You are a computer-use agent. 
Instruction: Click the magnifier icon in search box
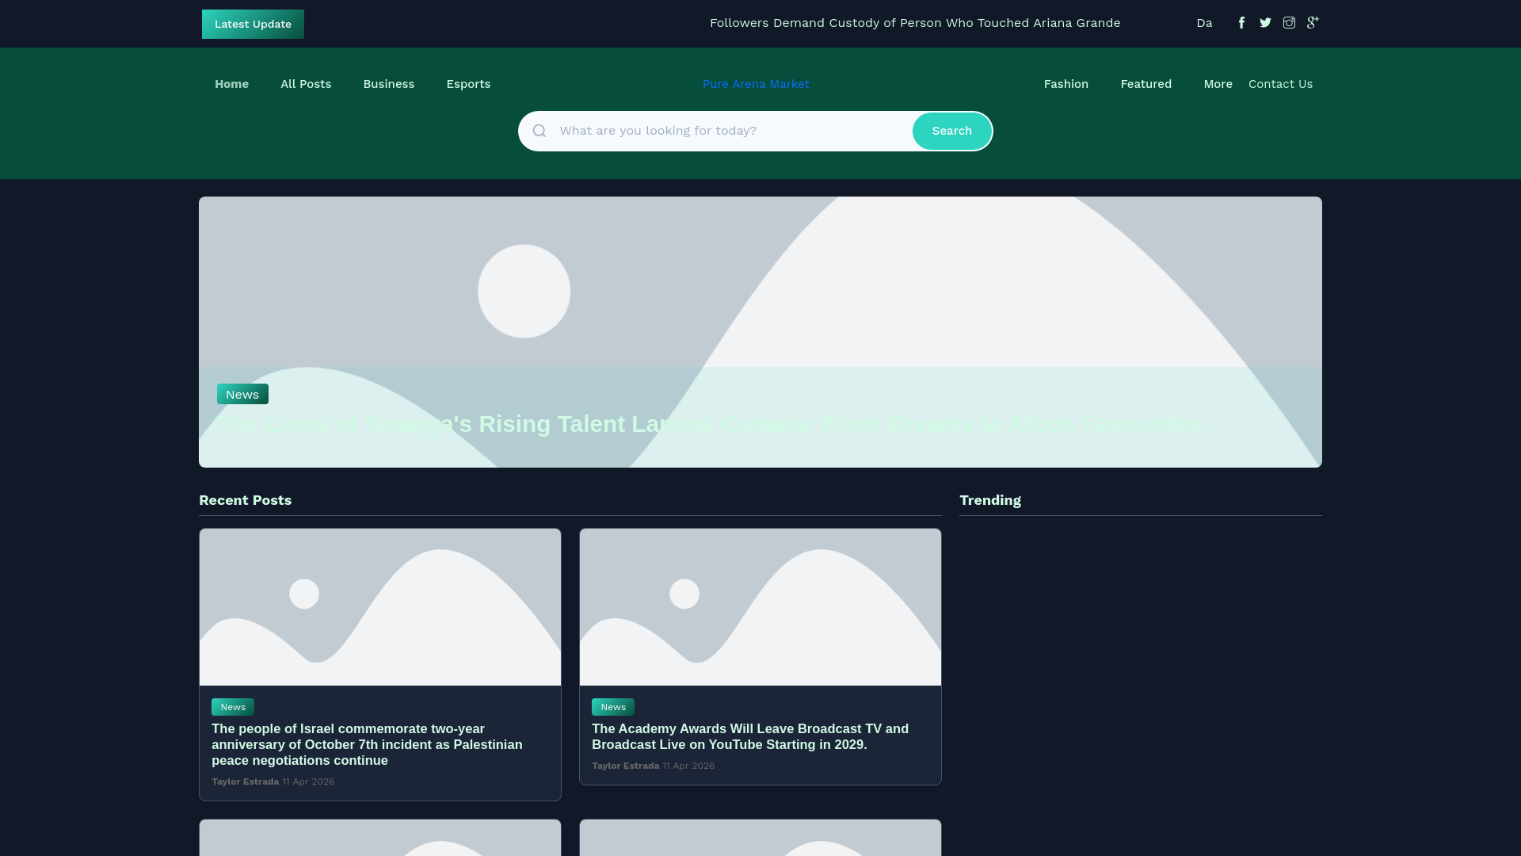539,131
